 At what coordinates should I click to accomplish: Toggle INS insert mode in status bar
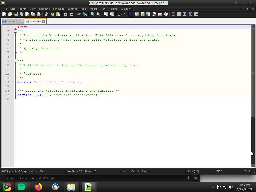[247, 171]
